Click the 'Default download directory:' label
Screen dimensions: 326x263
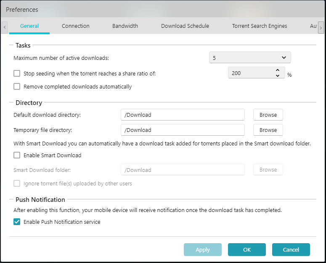point(47,115)
